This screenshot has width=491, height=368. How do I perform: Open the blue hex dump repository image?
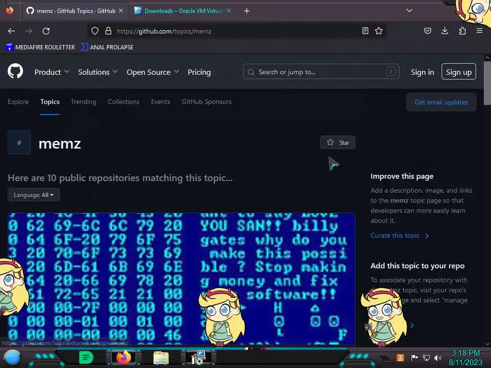point(181,278)
